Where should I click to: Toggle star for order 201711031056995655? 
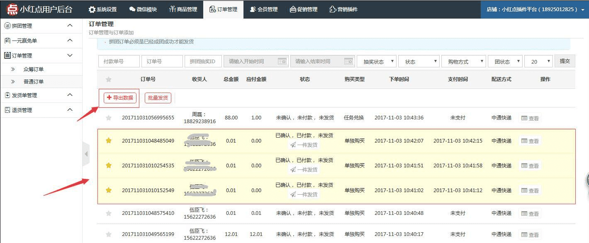[x=109, y=118]
